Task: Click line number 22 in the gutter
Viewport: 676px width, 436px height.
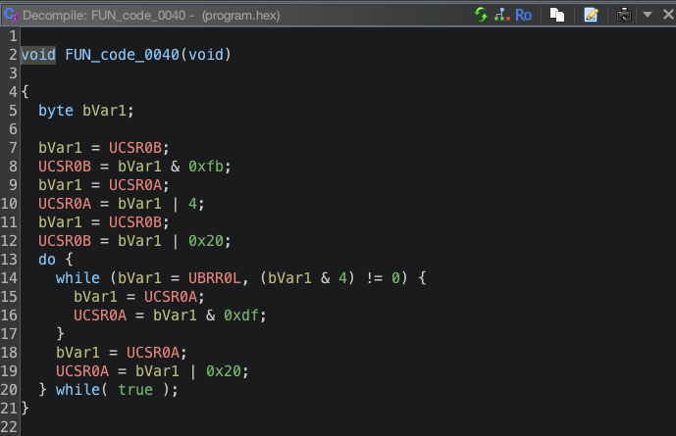Action: (x=9, y=427)
